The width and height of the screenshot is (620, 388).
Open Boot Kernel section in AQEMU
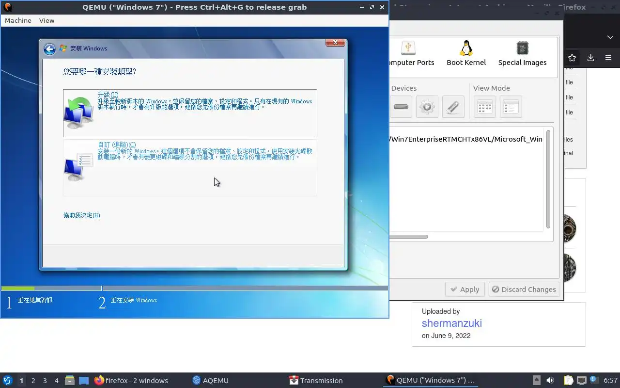(x=466, y=53)
